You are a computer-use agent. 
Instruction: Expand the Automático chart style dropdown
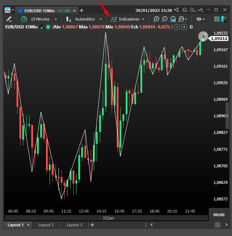pos(84,19)
